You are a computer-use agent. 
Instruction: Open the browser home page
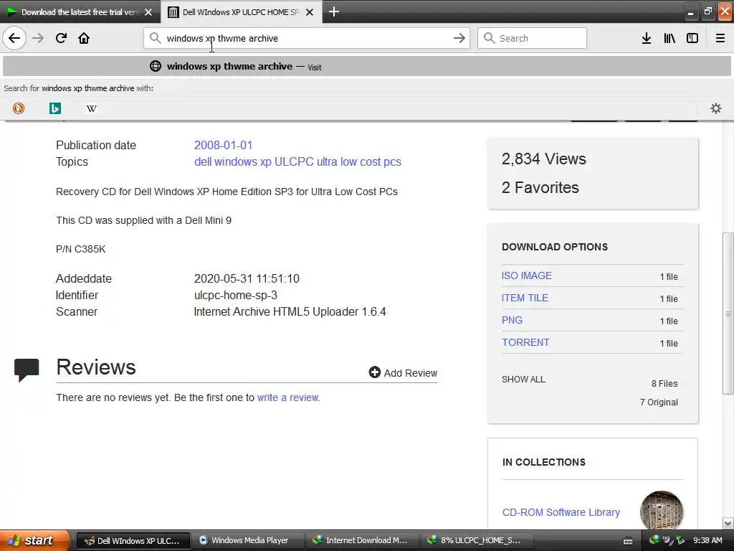(84, 39)
